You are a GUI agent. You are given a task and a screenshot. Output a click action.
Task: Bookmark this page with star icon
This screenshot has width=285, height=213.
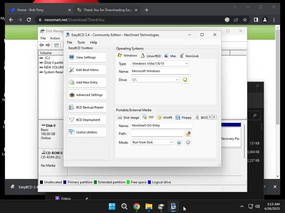245,20
